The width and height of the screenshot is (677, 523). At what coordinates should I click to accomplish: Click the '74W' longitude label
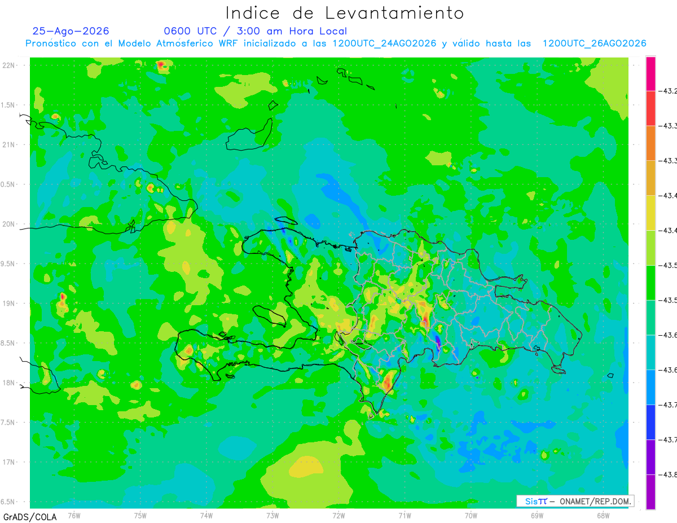[206, 515]
